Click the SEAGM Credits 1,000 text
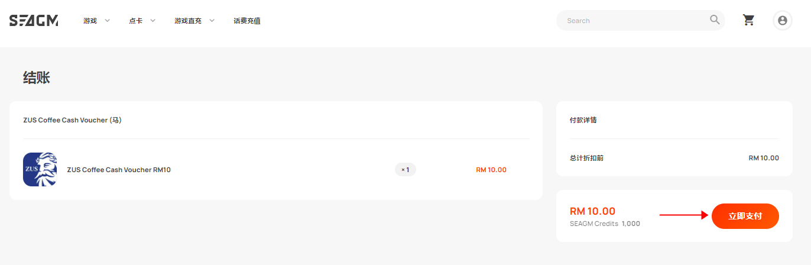 coord(605,224)
